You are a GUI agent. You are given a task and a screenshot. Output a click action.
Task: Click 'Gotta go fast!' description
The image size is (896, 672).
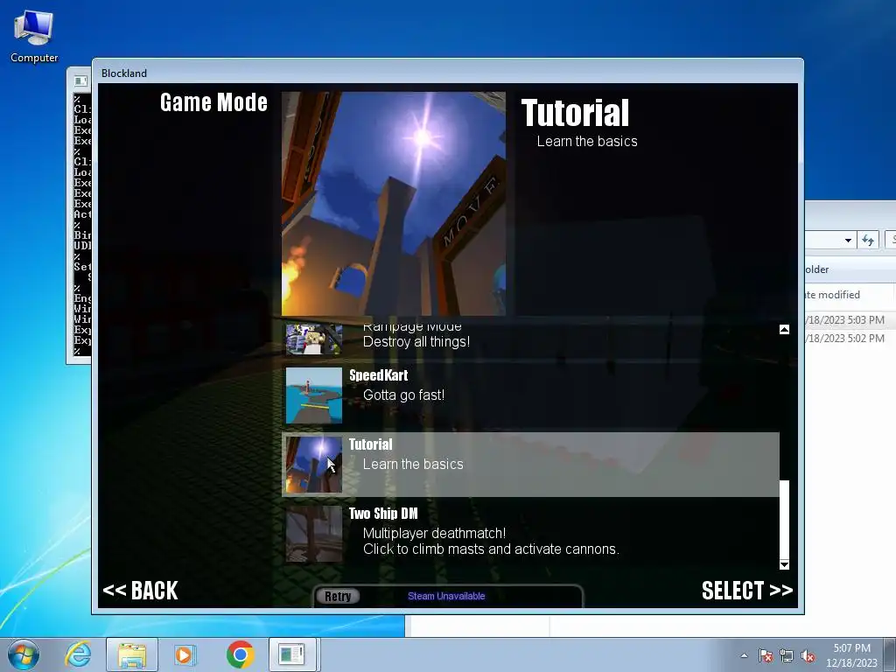click(x=403, y=395)
